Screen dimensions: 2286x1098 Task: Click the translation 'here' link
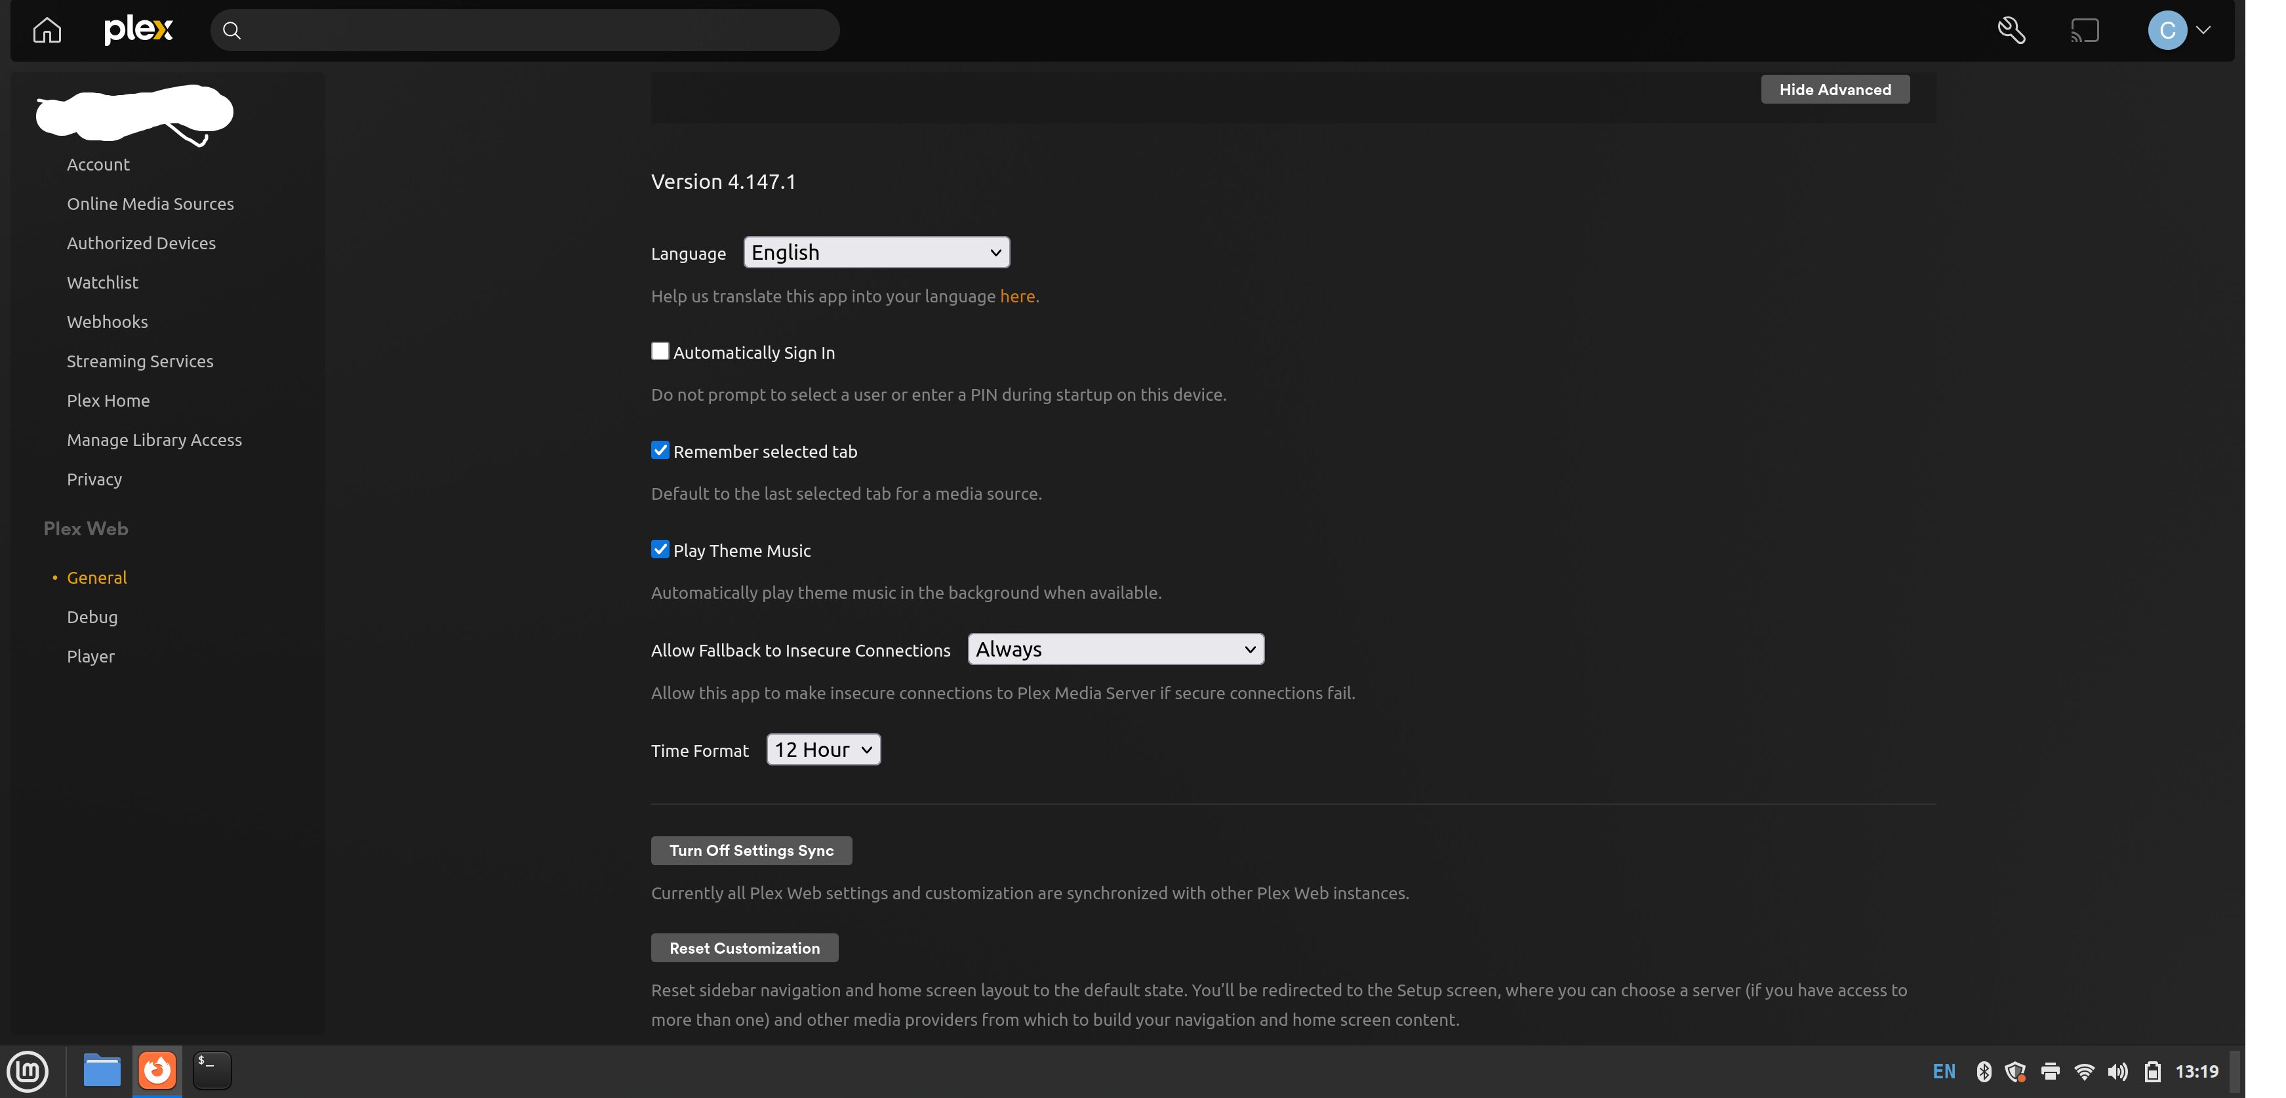tap(1017, 296)
